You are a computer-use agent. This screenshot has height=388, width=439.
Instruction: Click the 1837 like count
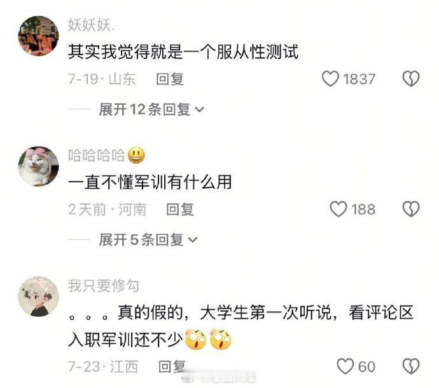tap(359, 79)
